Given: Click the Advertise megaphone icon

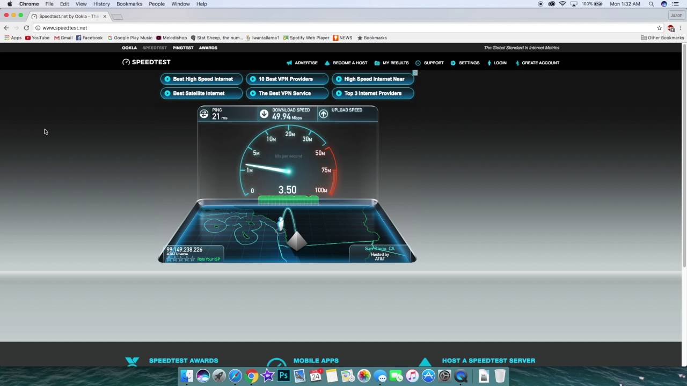Looking at the screenshot, I should click(289, 63).
